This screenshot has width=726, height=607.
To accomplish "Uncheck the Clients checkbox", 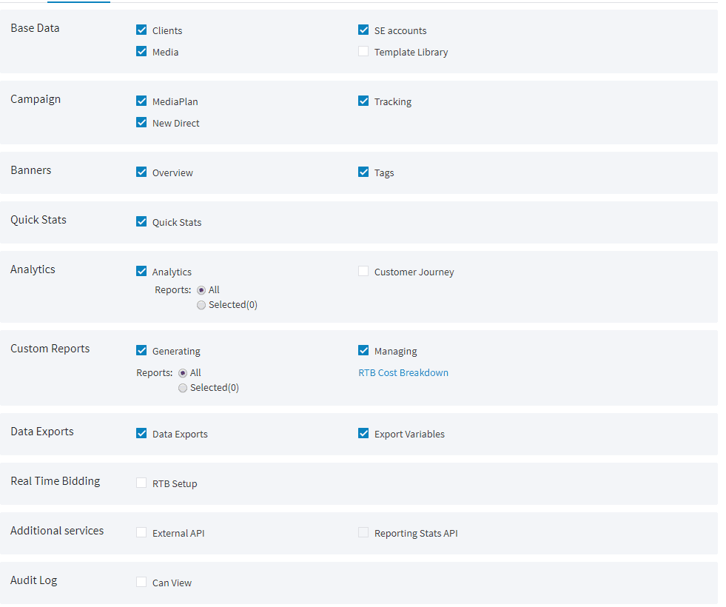I will click(x=141, y=30).
